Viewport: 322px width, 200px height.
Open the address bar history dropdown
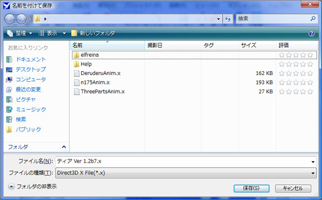pyautogui.click(x=218, y=19)
